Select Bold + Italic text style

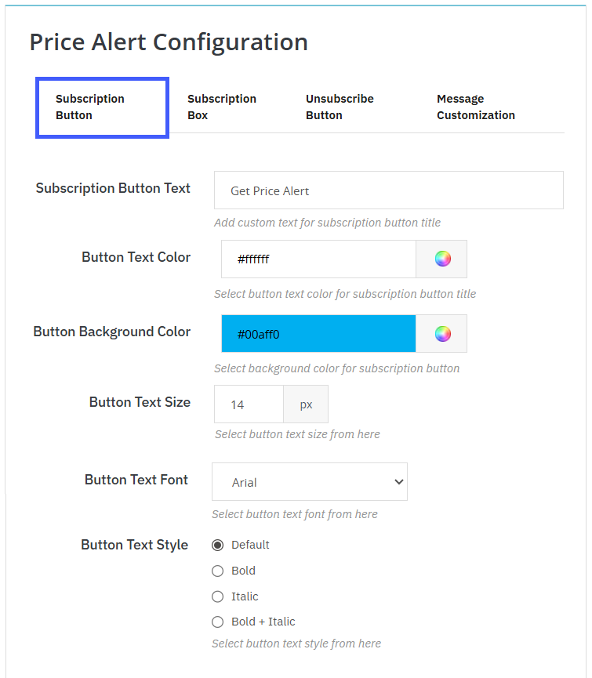coord(218,622)
